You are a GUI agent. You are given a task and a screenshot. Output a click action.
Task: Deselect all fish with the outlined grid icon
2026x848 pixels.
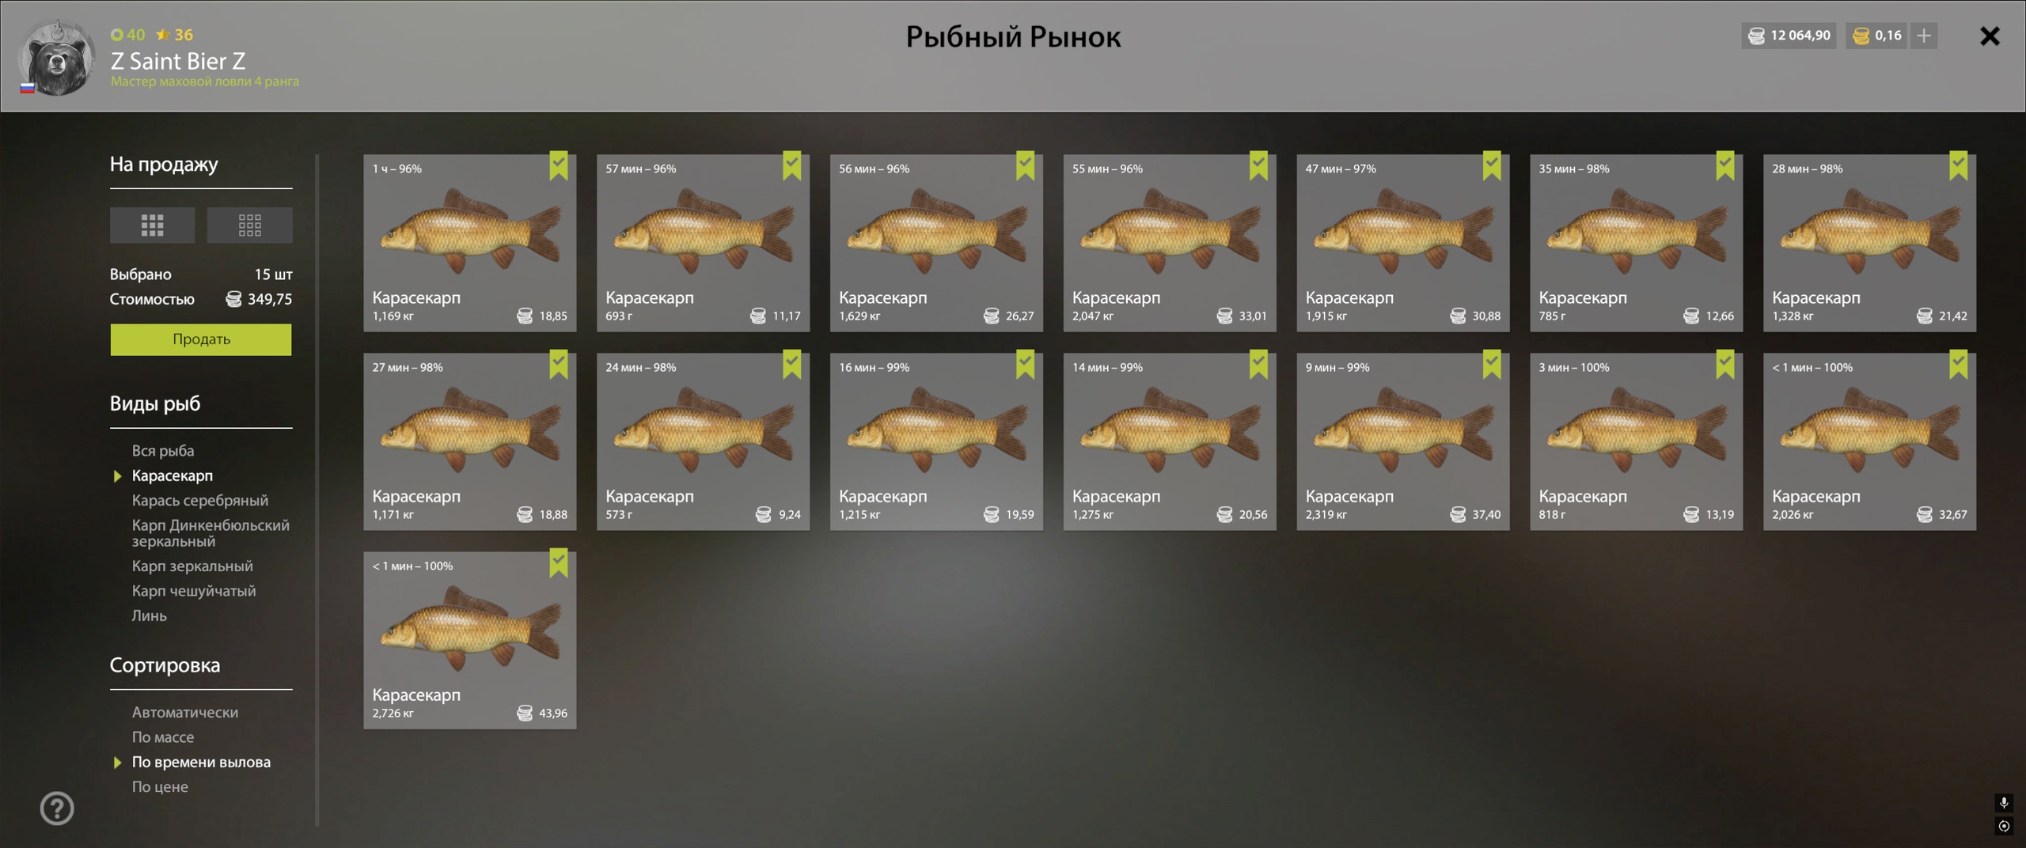pos(249,225)
